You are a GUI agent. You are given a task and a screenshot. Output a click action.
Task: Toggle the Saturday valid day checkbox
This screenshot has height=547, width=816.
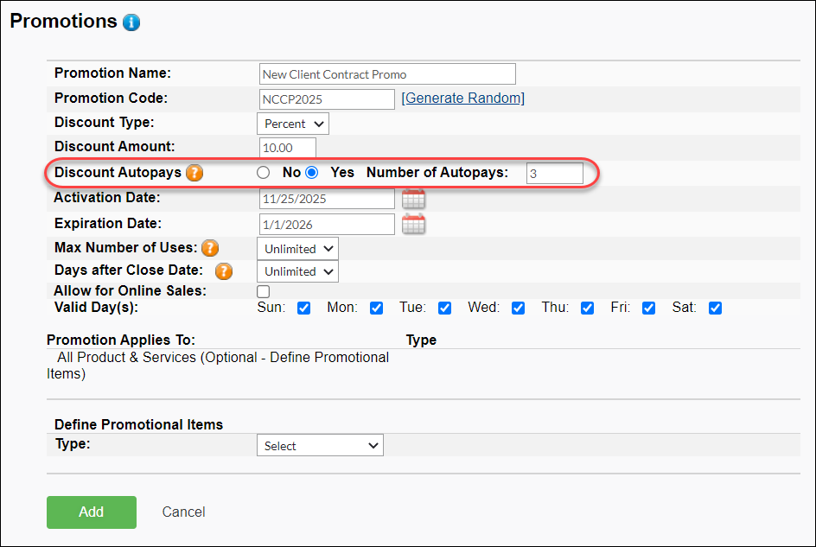click(x=715, y=308)
